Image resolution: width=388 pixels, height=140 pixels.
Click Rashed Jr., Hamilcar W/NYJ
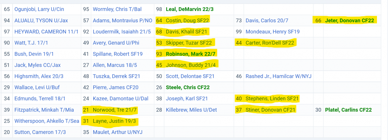pos(278,76)
